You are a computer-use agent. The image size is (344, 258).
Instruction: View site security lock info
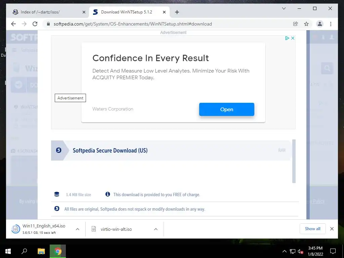48,24
